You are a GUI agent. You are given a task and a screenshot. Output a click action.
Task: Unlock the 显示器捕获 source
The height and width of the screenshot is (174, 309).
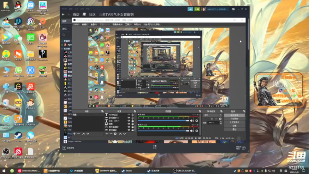(x=132, y=127)
